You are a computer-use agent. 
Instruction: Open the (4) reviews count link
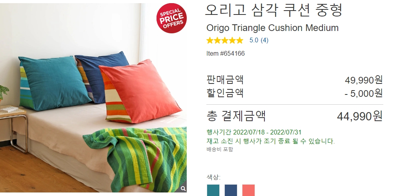(x=264, y=40)
